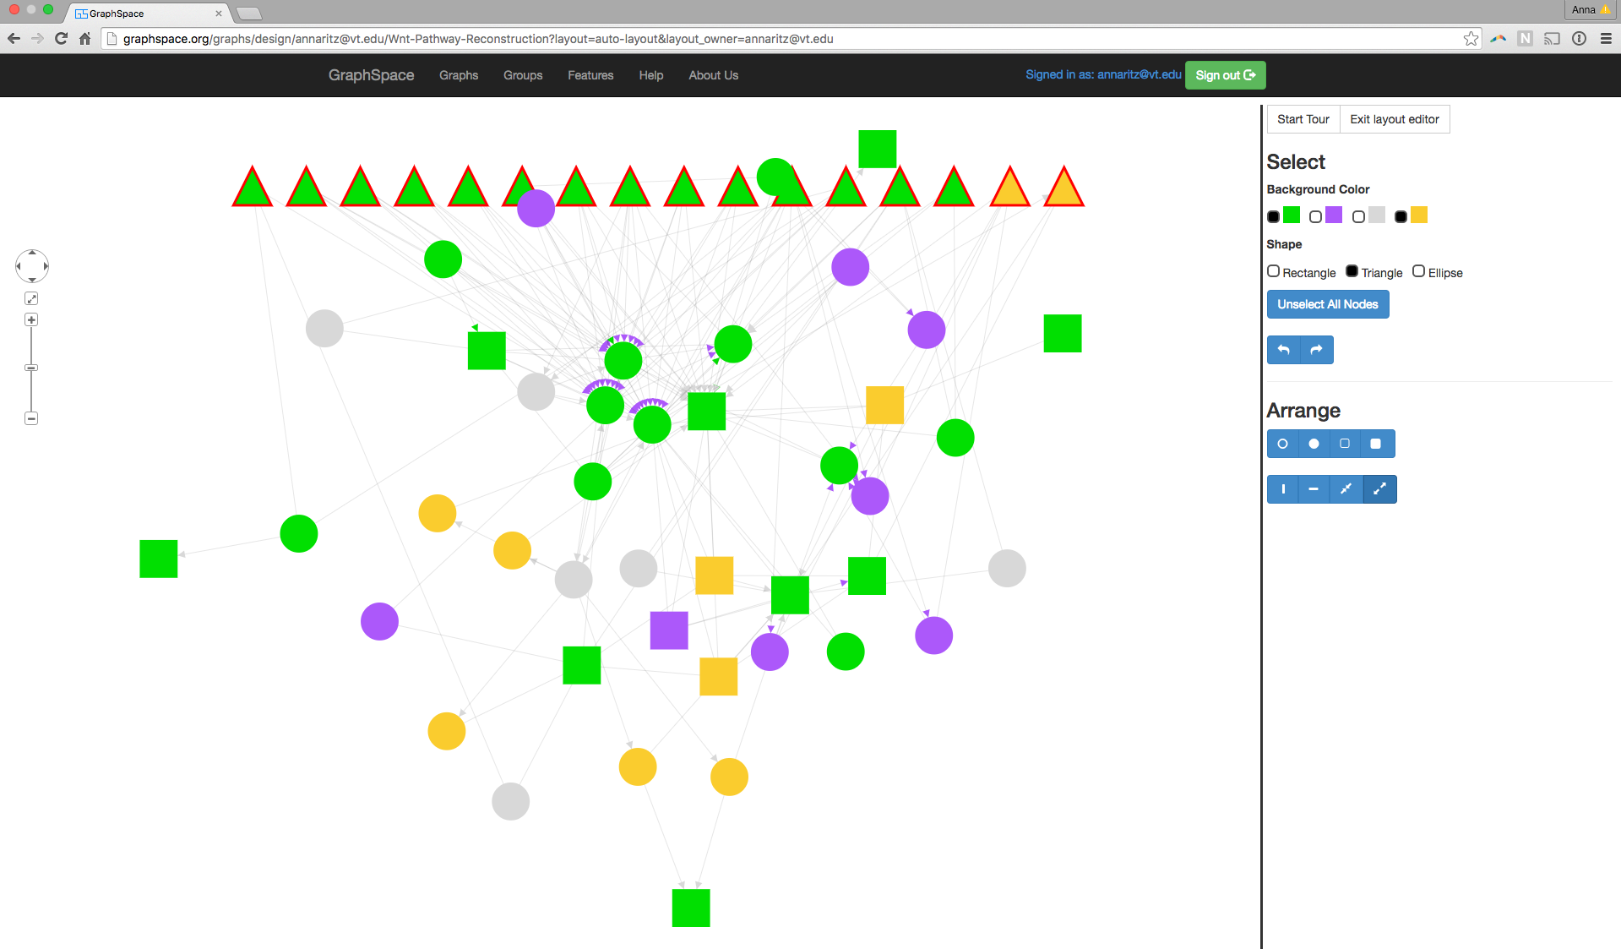1621x949 pixels.
Task: Click the Sign out button
Action: (x=1225, y=75)
